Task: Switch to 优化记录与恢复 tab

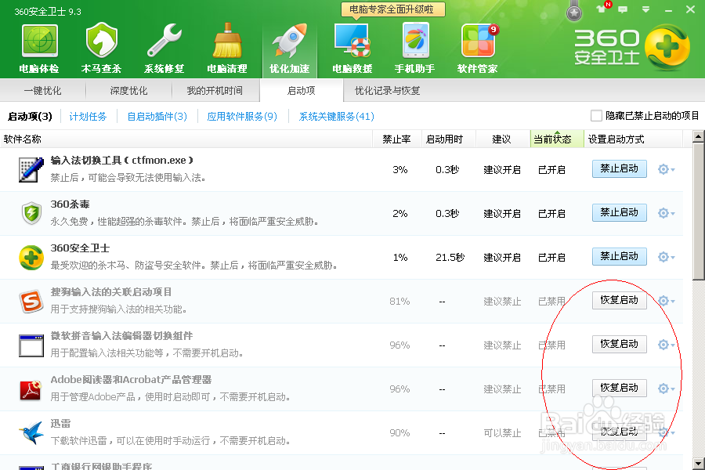Action: pyautogui.click(x=387, y=90)
